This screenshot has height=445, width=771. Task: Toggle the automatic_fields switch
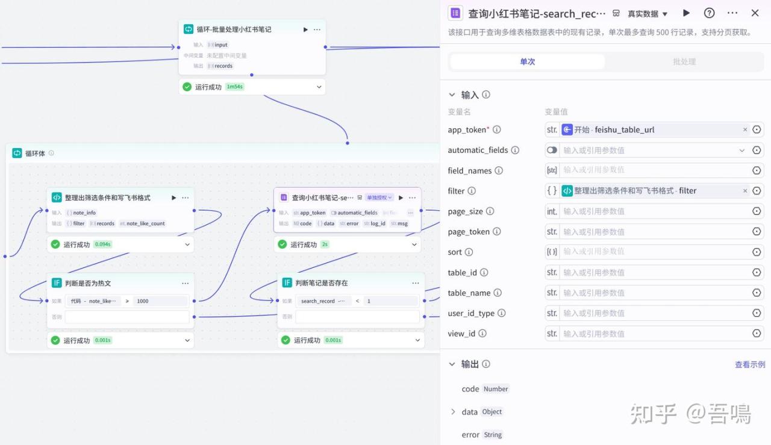(552, 150)
